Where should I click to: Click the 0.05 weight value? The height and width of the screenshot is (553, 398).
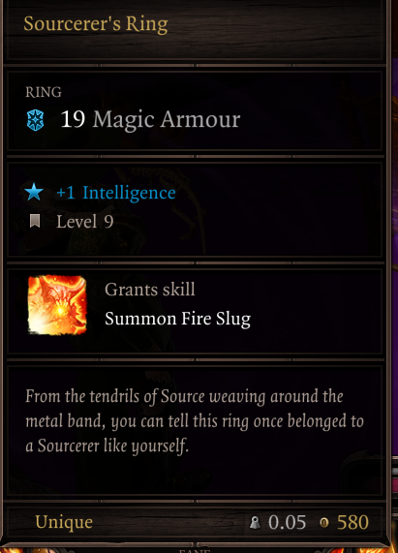(x=287, y=522)
